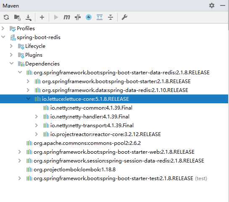Click the (test) scope label
Image resolution: width=229 pixels, height=202 pixels.
[201, 178]
